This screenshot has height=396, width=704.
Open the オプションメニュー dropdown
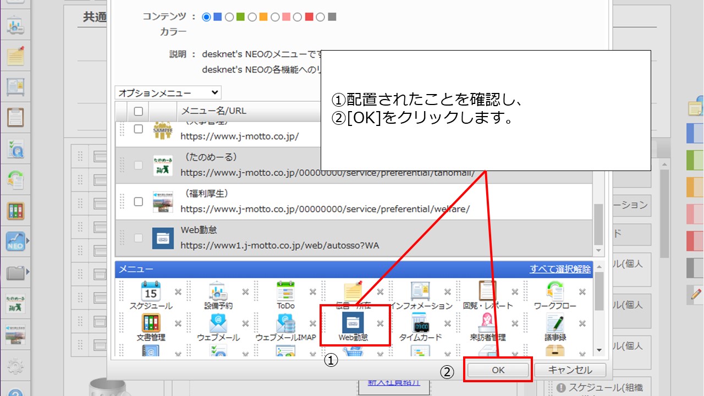tap(168, 93)
